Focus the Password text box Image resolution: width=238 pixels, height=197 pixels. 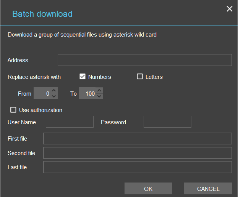point(167,122)
